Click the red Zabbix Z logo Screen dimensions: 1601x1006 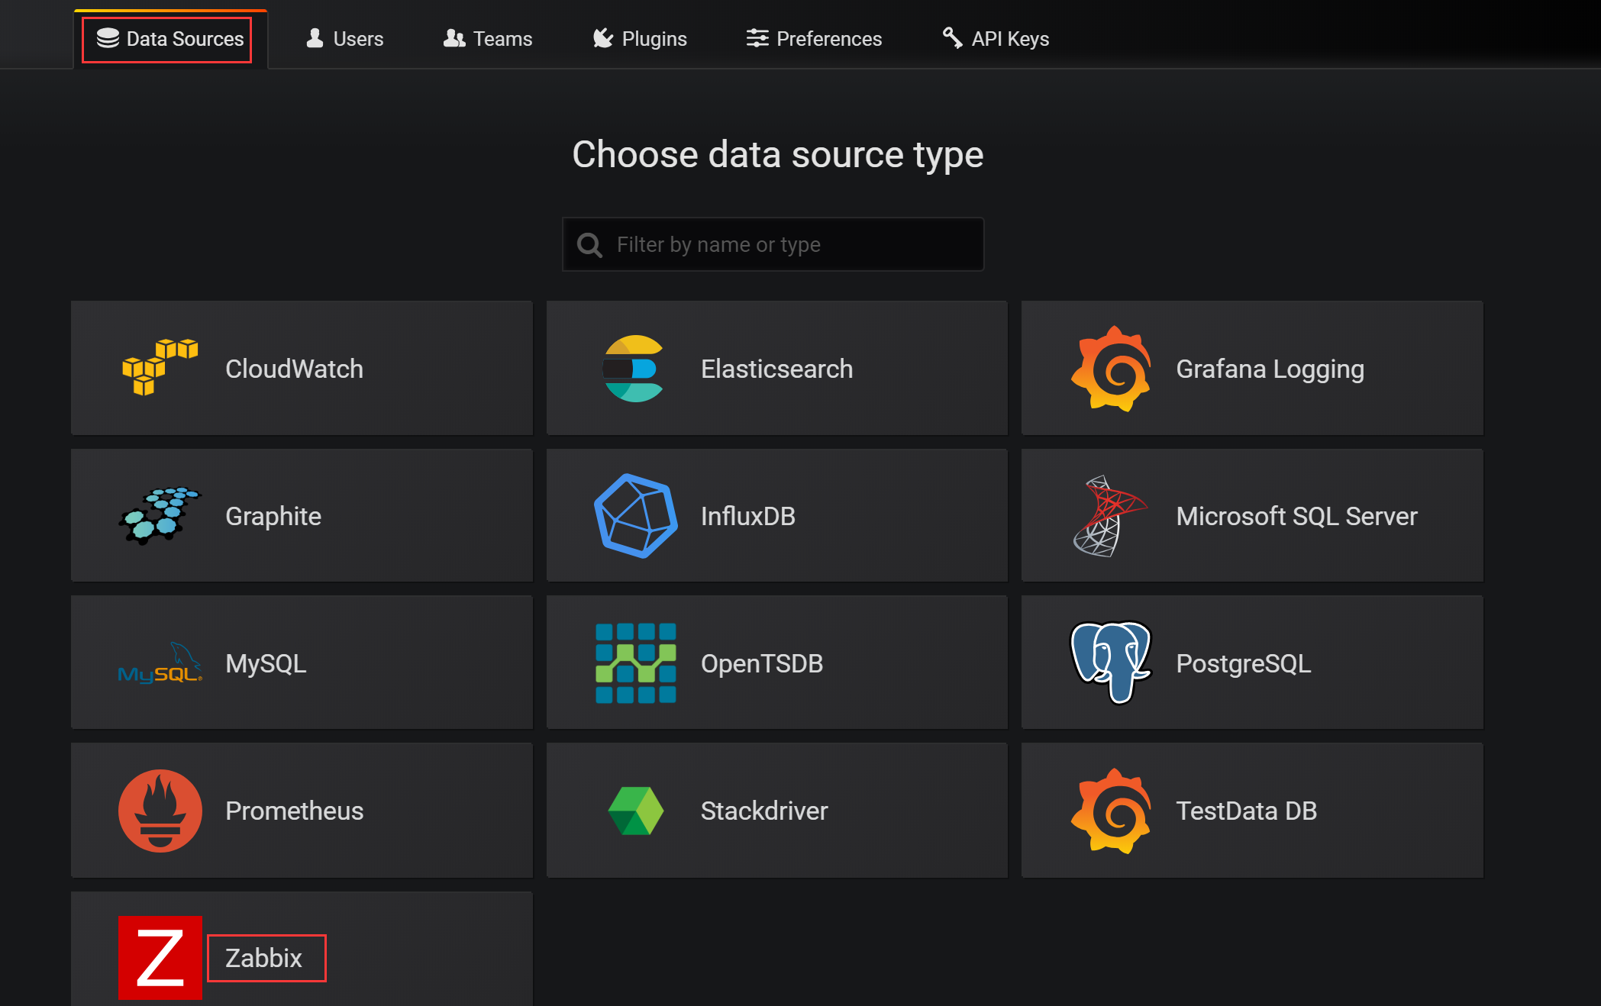pyautogui.click(x=160, y=957)
